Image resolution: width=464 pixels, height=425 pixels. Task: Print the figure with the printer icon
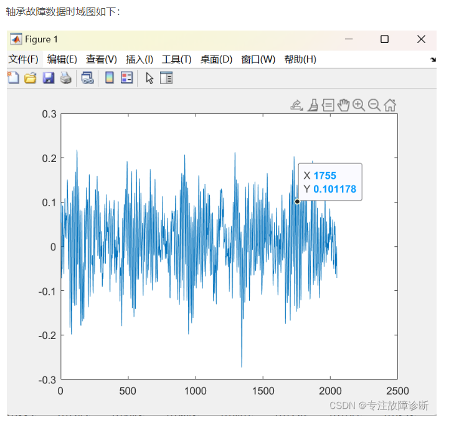tap(65, 78)
